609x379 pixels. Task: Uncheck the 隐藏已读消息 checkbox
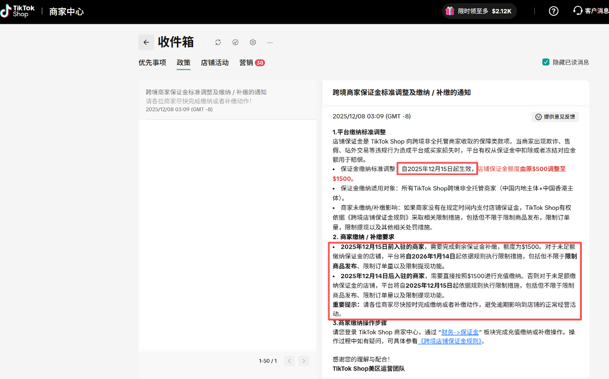[x=545, y=62]
